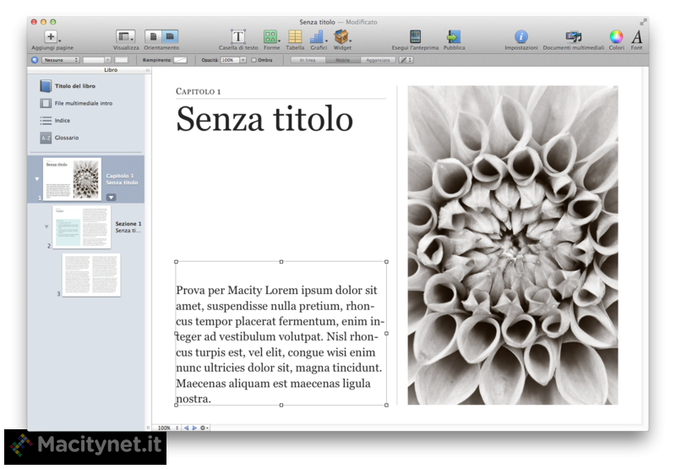The image size is (676, 469).
Task: Open the Aggiungi pagine dropdown
Action: tap(52, 36)
